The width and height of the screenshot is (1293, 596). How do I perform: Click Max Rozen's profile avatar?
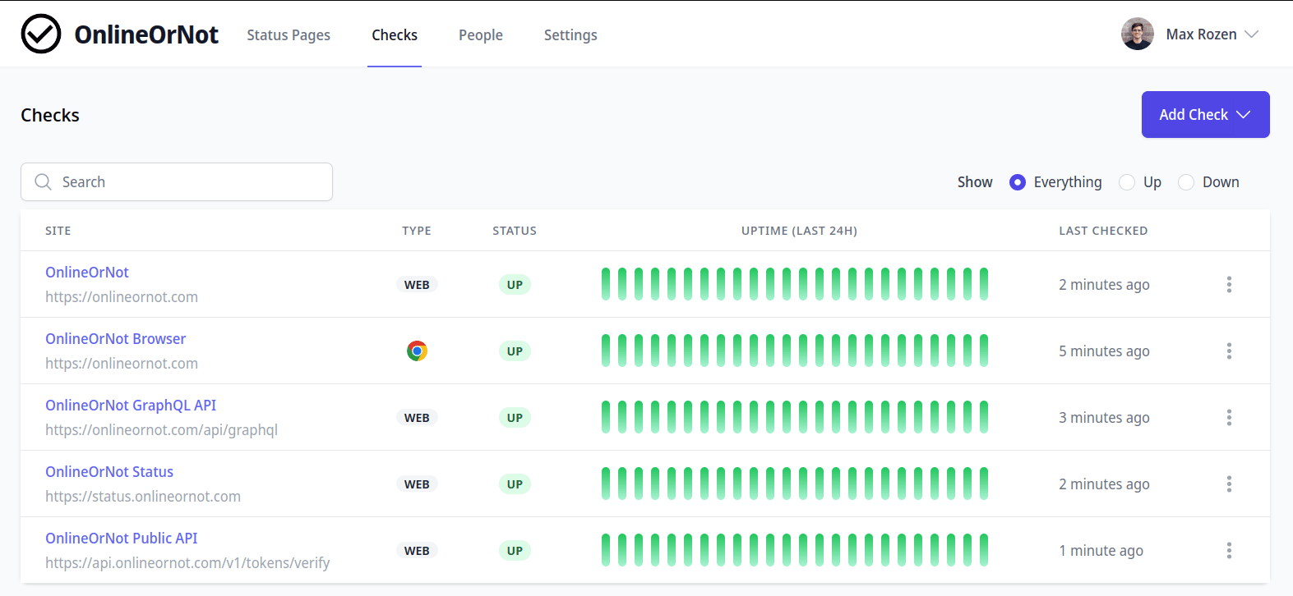[1138, 34]
